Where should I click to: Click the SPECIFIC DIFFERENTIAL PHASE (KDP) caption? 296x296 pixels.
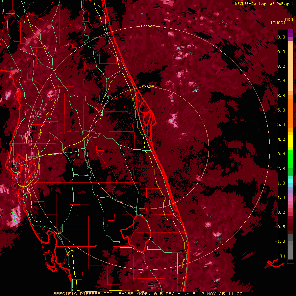tap(102, 294)
